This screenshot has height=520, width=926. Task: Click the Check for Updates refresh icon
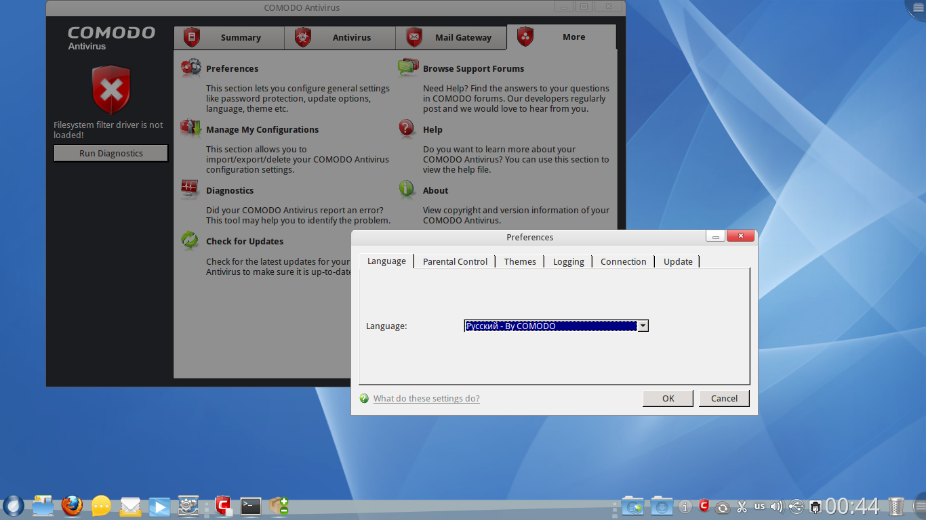click(x=190, y=240)
